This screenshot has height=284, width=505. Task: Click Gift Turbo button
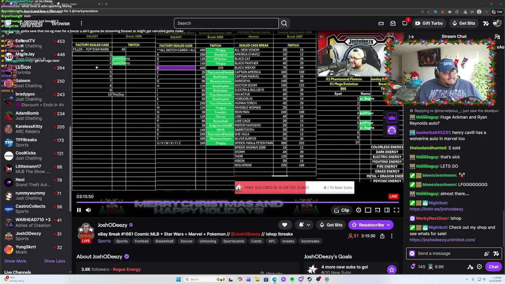click(429, 23)
